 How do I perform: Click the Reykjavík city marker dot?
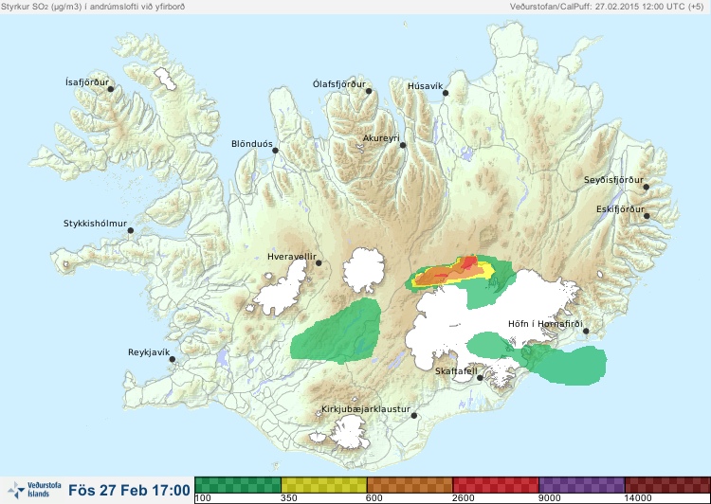point(173,359)
